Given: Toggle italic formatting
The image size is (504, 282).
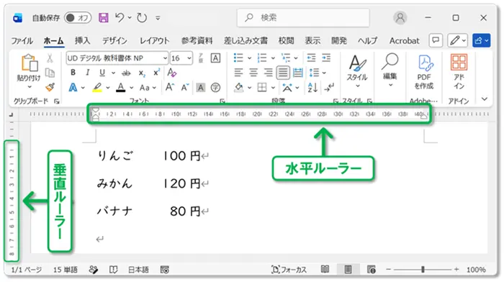Looking at the screenshot, I should coord(87,73).
